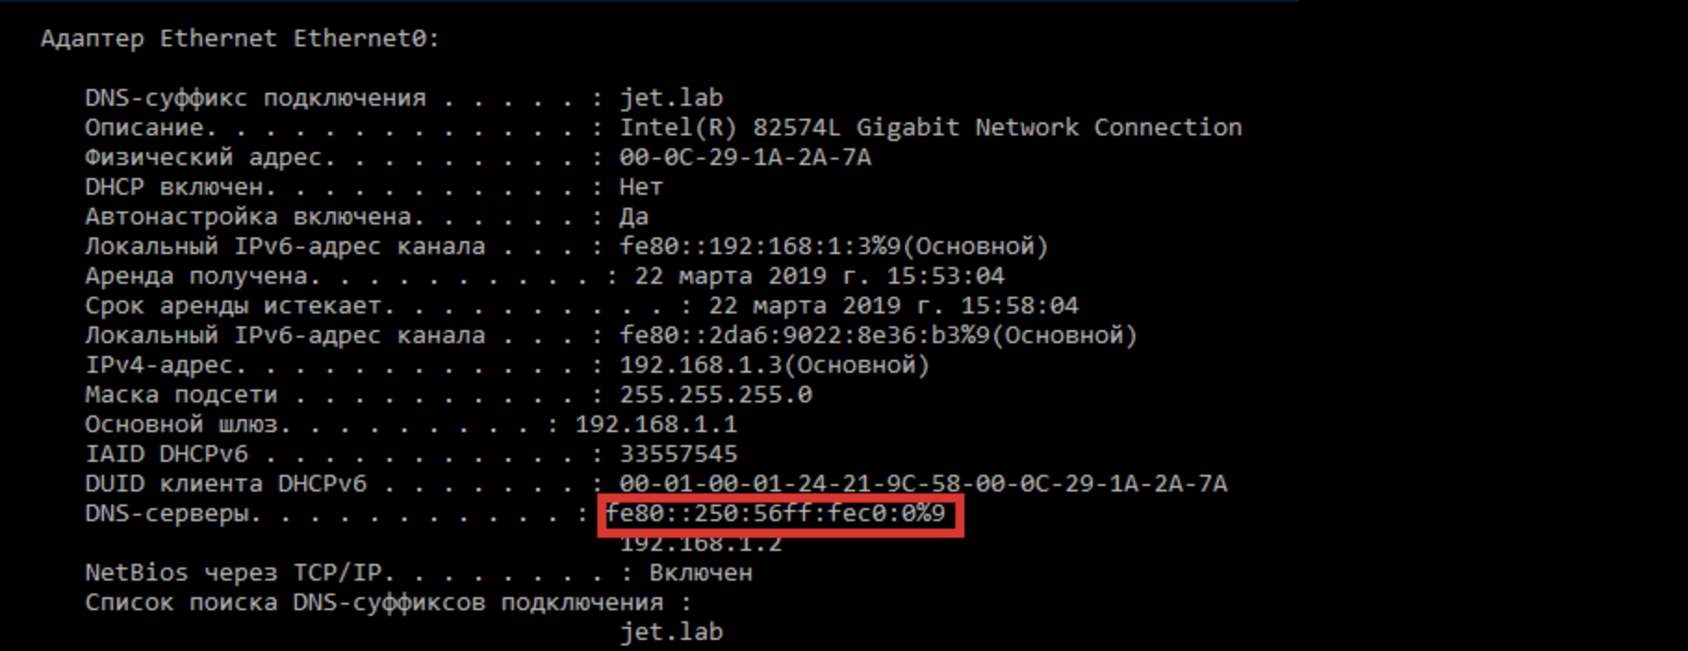Click the IAID DHCPv6 number 33557545
Screen dimensions: 1688x651
pyautogui.click(x=678, y=454)
